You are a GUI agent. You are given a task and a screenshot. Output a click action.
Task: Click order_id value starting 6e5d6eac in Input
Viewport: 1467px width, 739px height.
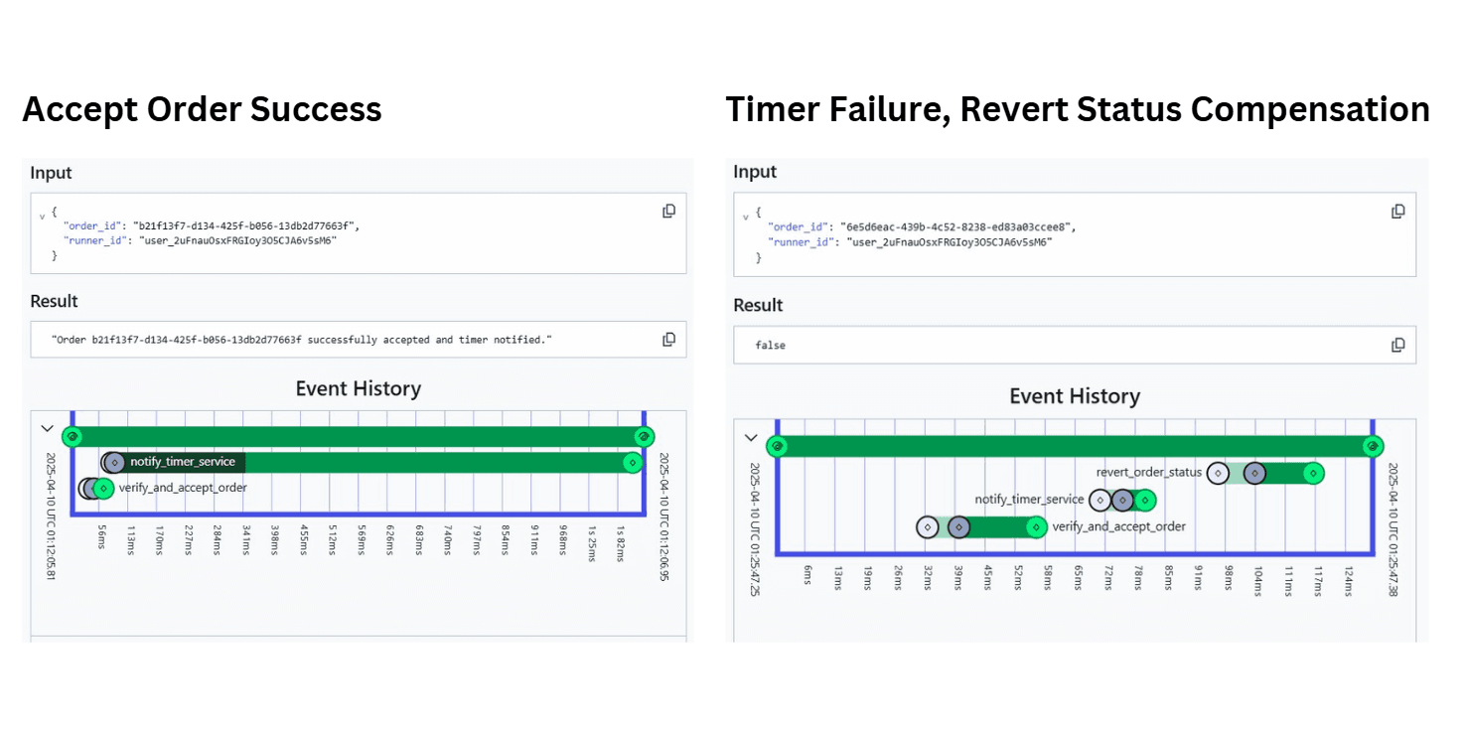[958, 226]
